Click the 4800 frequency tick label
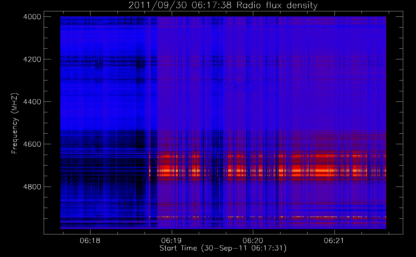Screen dimensions: 416x257 32,187
